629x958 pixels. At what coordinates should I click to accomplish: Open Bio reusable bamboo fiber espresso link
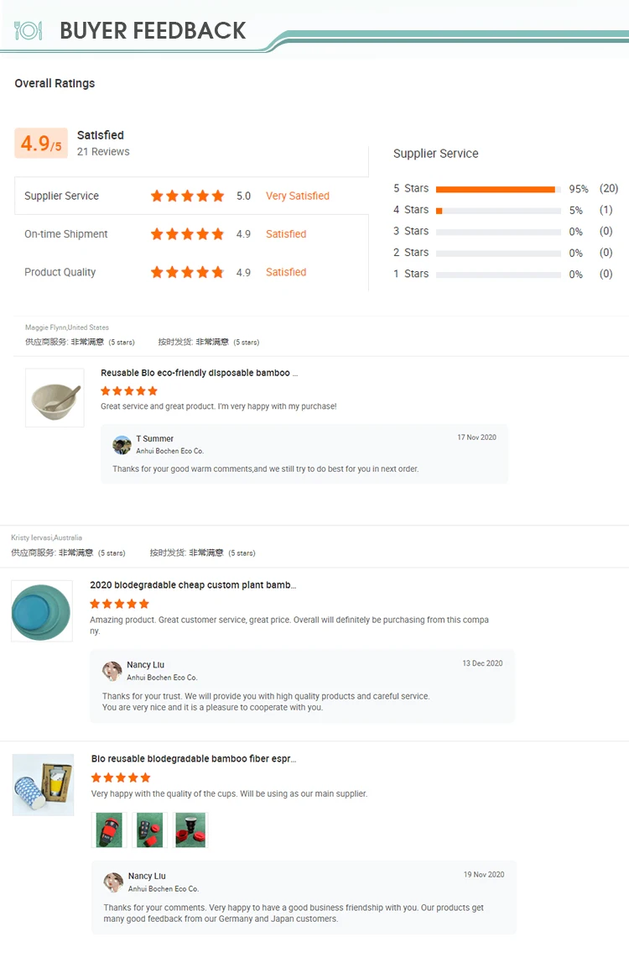click(x=194, y=759)
